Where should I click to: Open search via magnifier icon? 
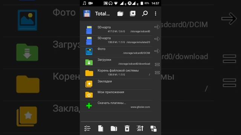click(145, 13)
